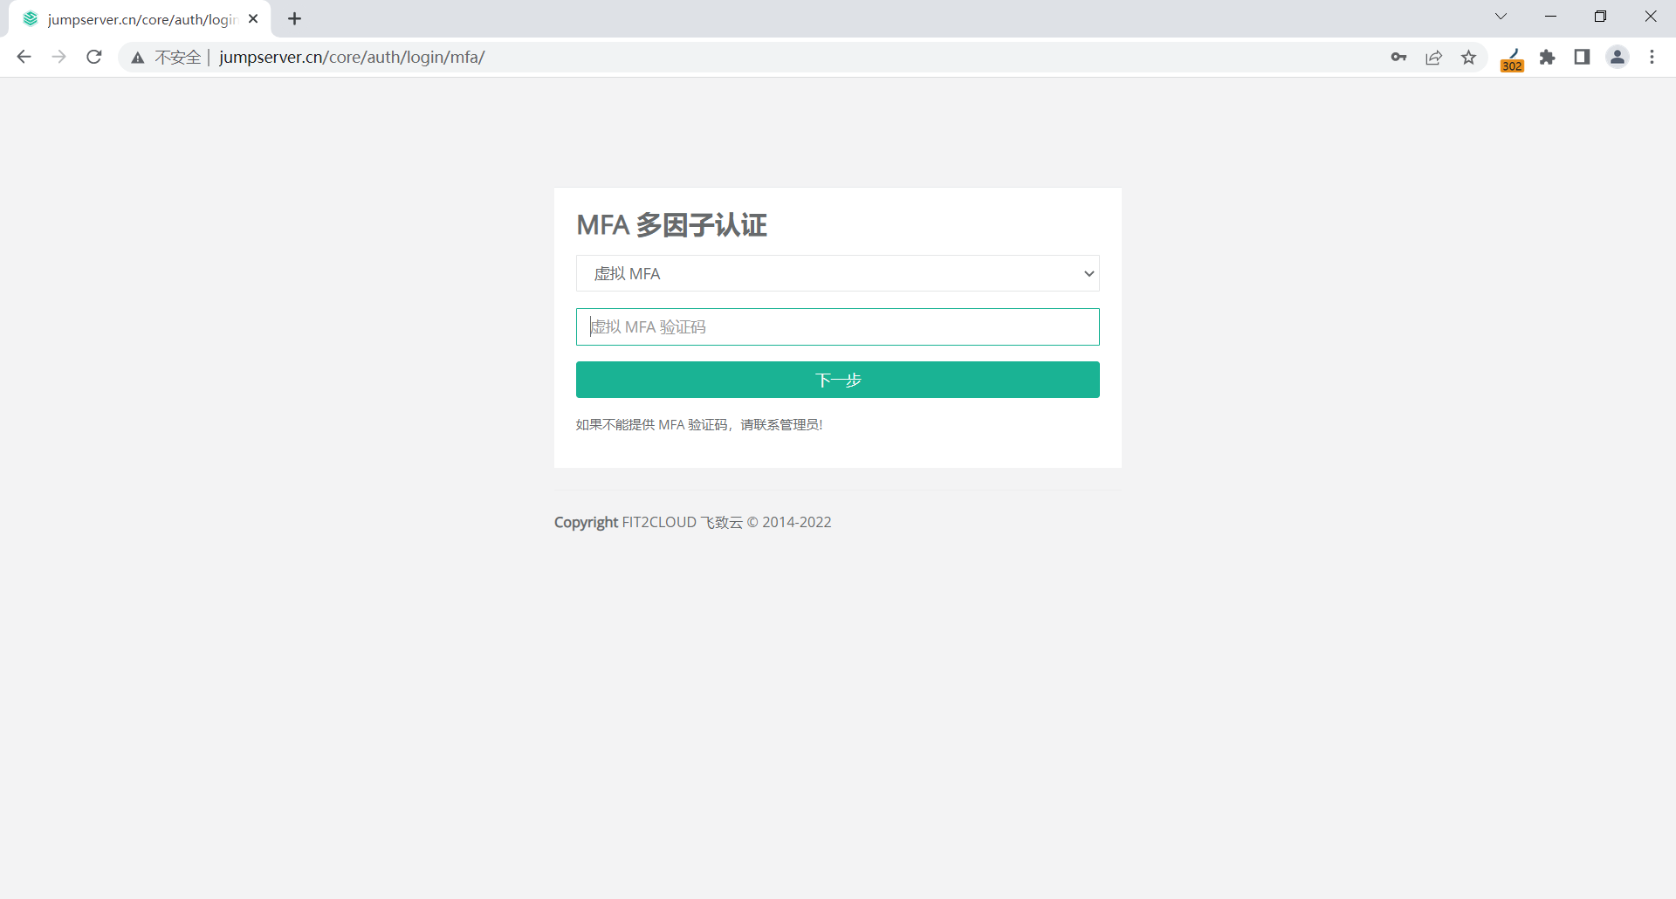Minimize the browser window
The image size is (1676, 899).
tap(1551, 17)
